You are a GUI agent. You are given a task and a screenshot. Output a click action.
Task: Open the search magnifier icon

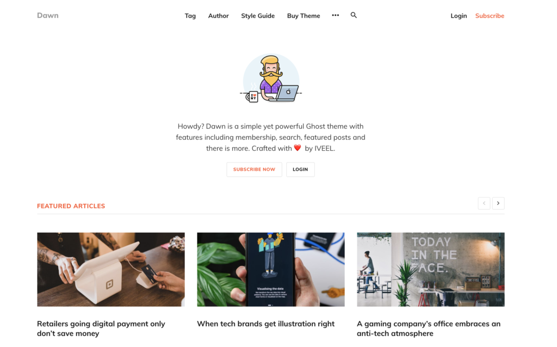tap(354, 15)
